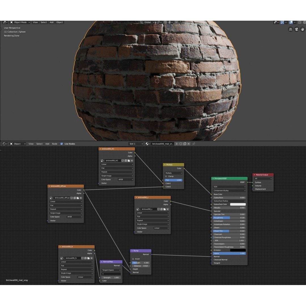The image size is (306, 306).
Task: Open Select menu in 3D viewport header
Action: click(x=44, y=22)
